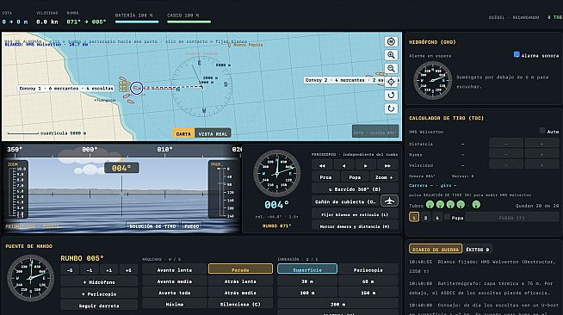The width and height of the screenshot is (563, 315).
Task: Select salvo size 1
Action: pos(414,218)
